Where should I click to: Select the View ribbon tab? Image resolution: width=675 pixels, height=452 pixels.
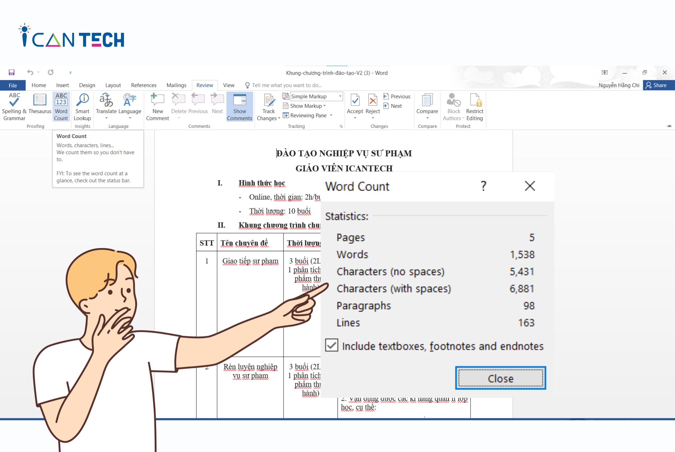coord(228,85)
